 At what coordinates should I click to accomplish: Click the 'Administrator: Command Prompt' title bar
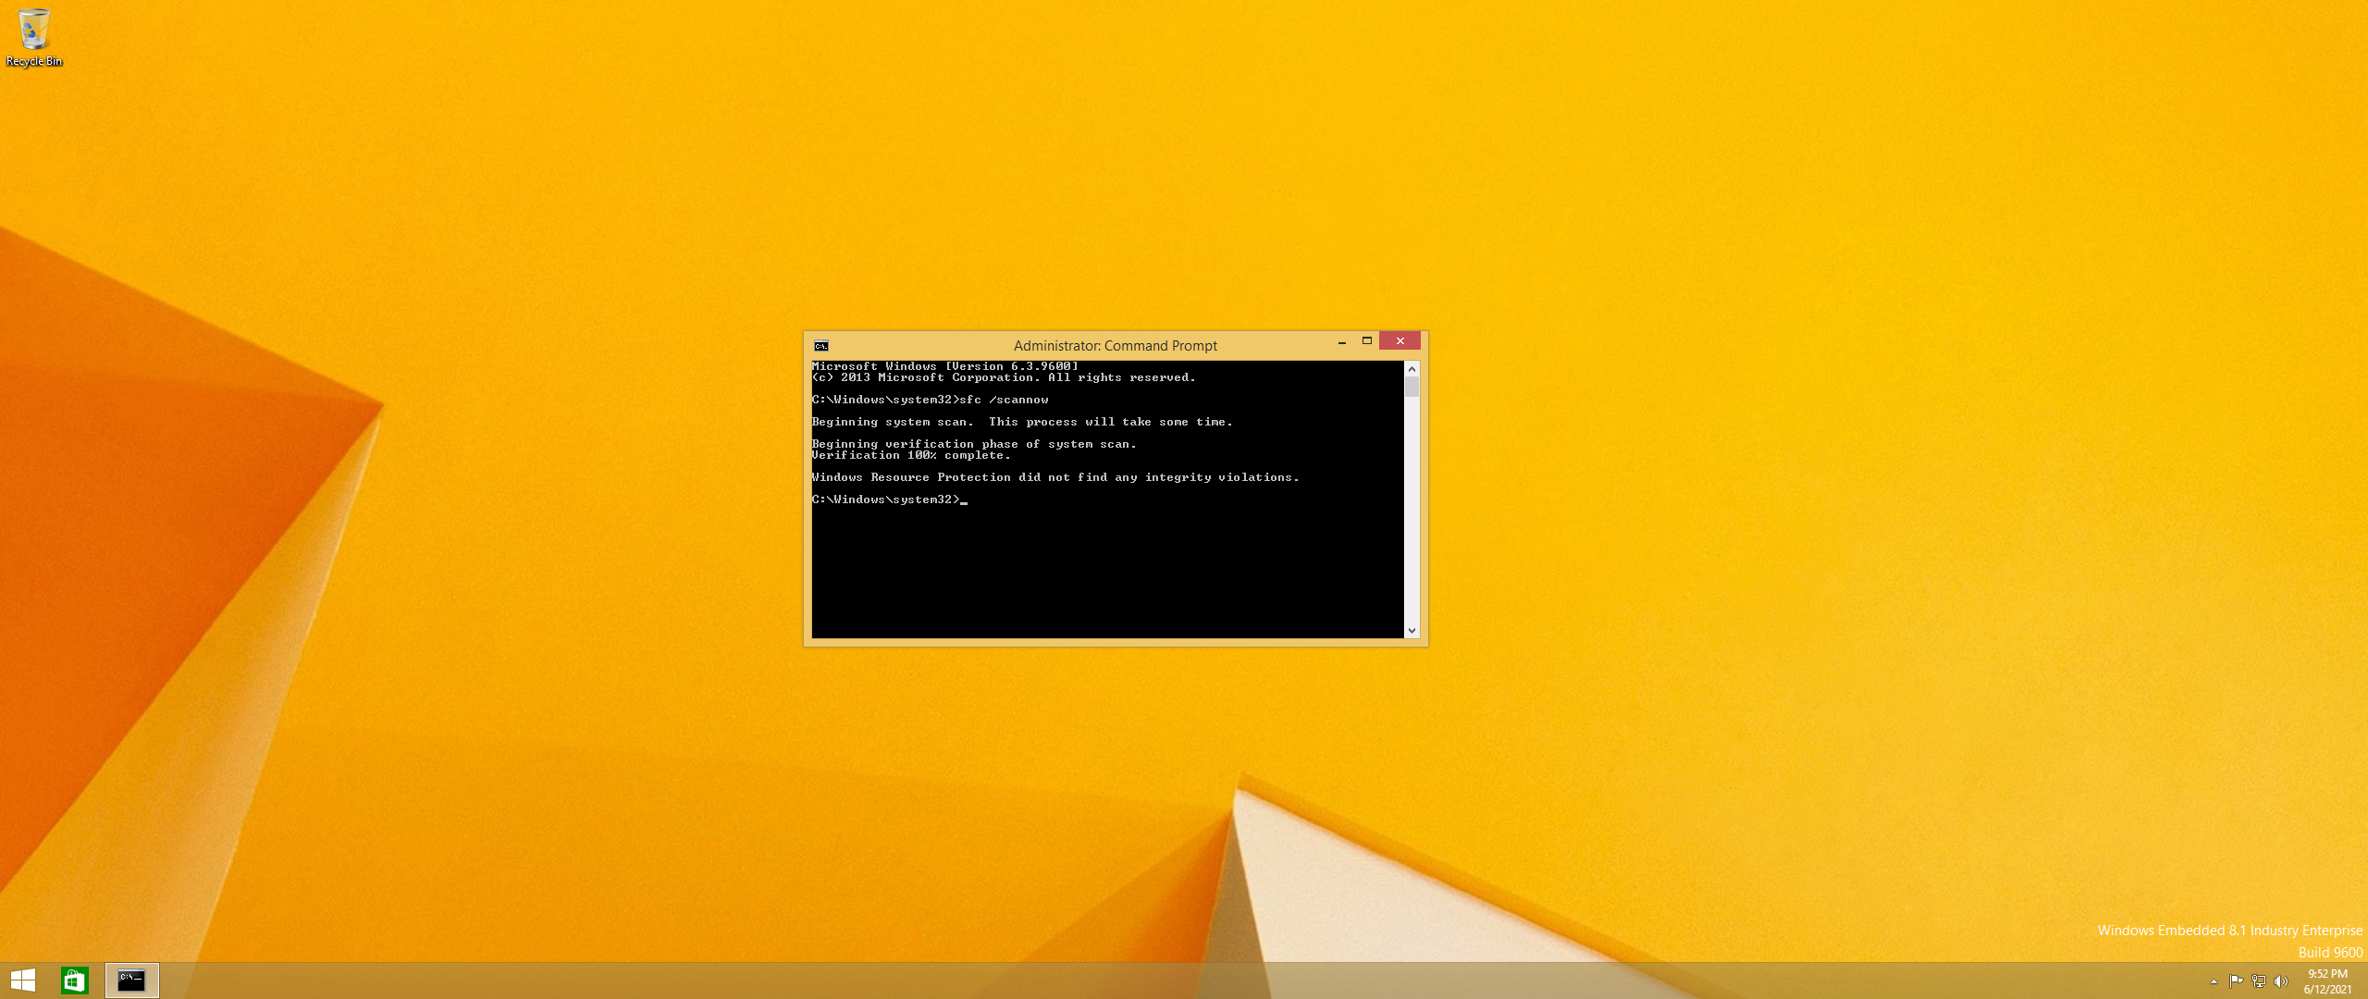click(x=1115, y=346)
